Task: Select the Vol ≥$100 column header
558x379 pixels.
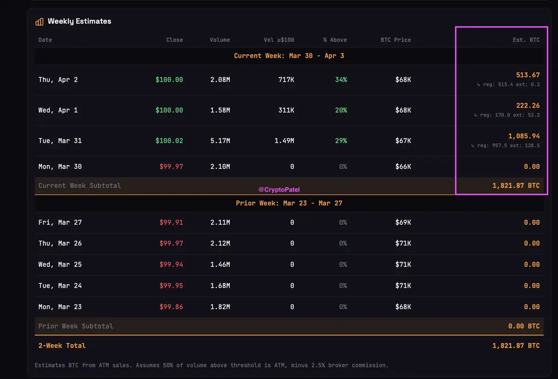Action: point(279,40)
